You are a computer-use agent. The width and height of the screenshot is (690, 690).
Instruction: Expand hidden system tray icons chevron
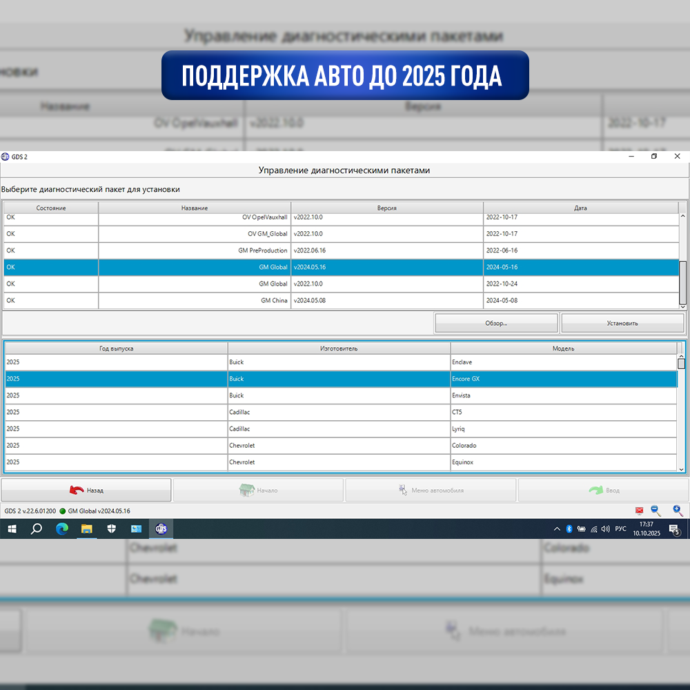(557, 529)
